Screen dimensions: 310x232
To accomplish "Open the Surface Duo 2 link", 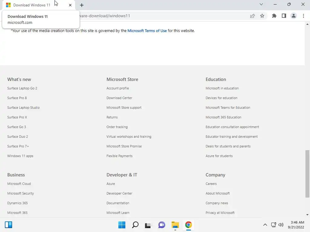I will pyautogui.click(x=18, y=137).
